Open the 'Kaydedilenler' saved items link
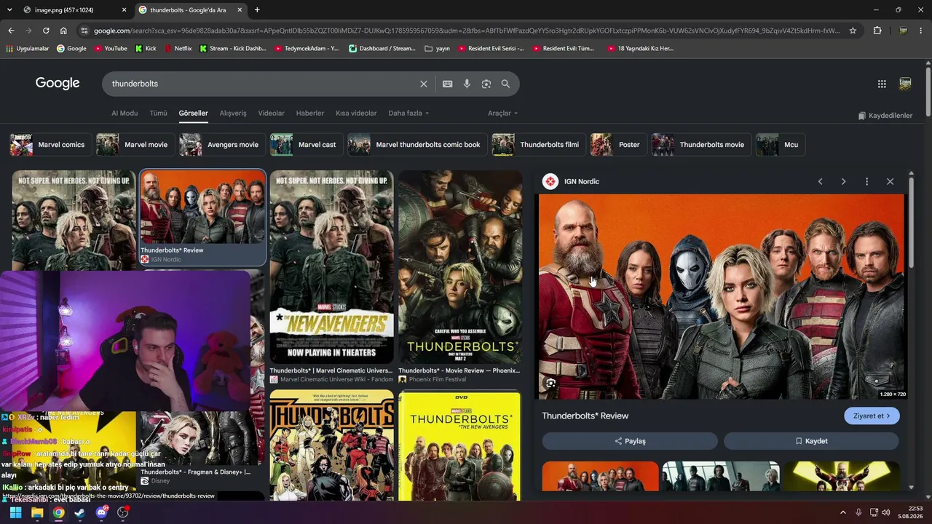The image size is (932, 524). pos(885,116)
